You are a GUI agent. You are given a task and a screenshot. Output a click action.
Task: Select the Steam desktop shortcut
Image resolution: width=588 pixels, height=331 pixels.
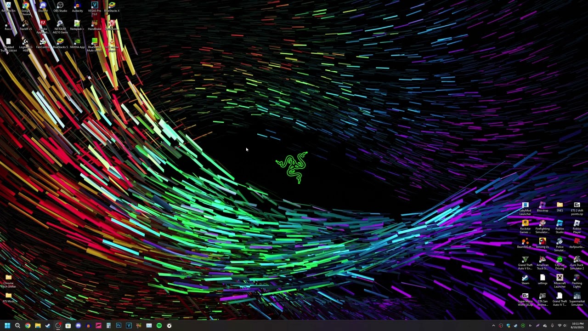525,280
